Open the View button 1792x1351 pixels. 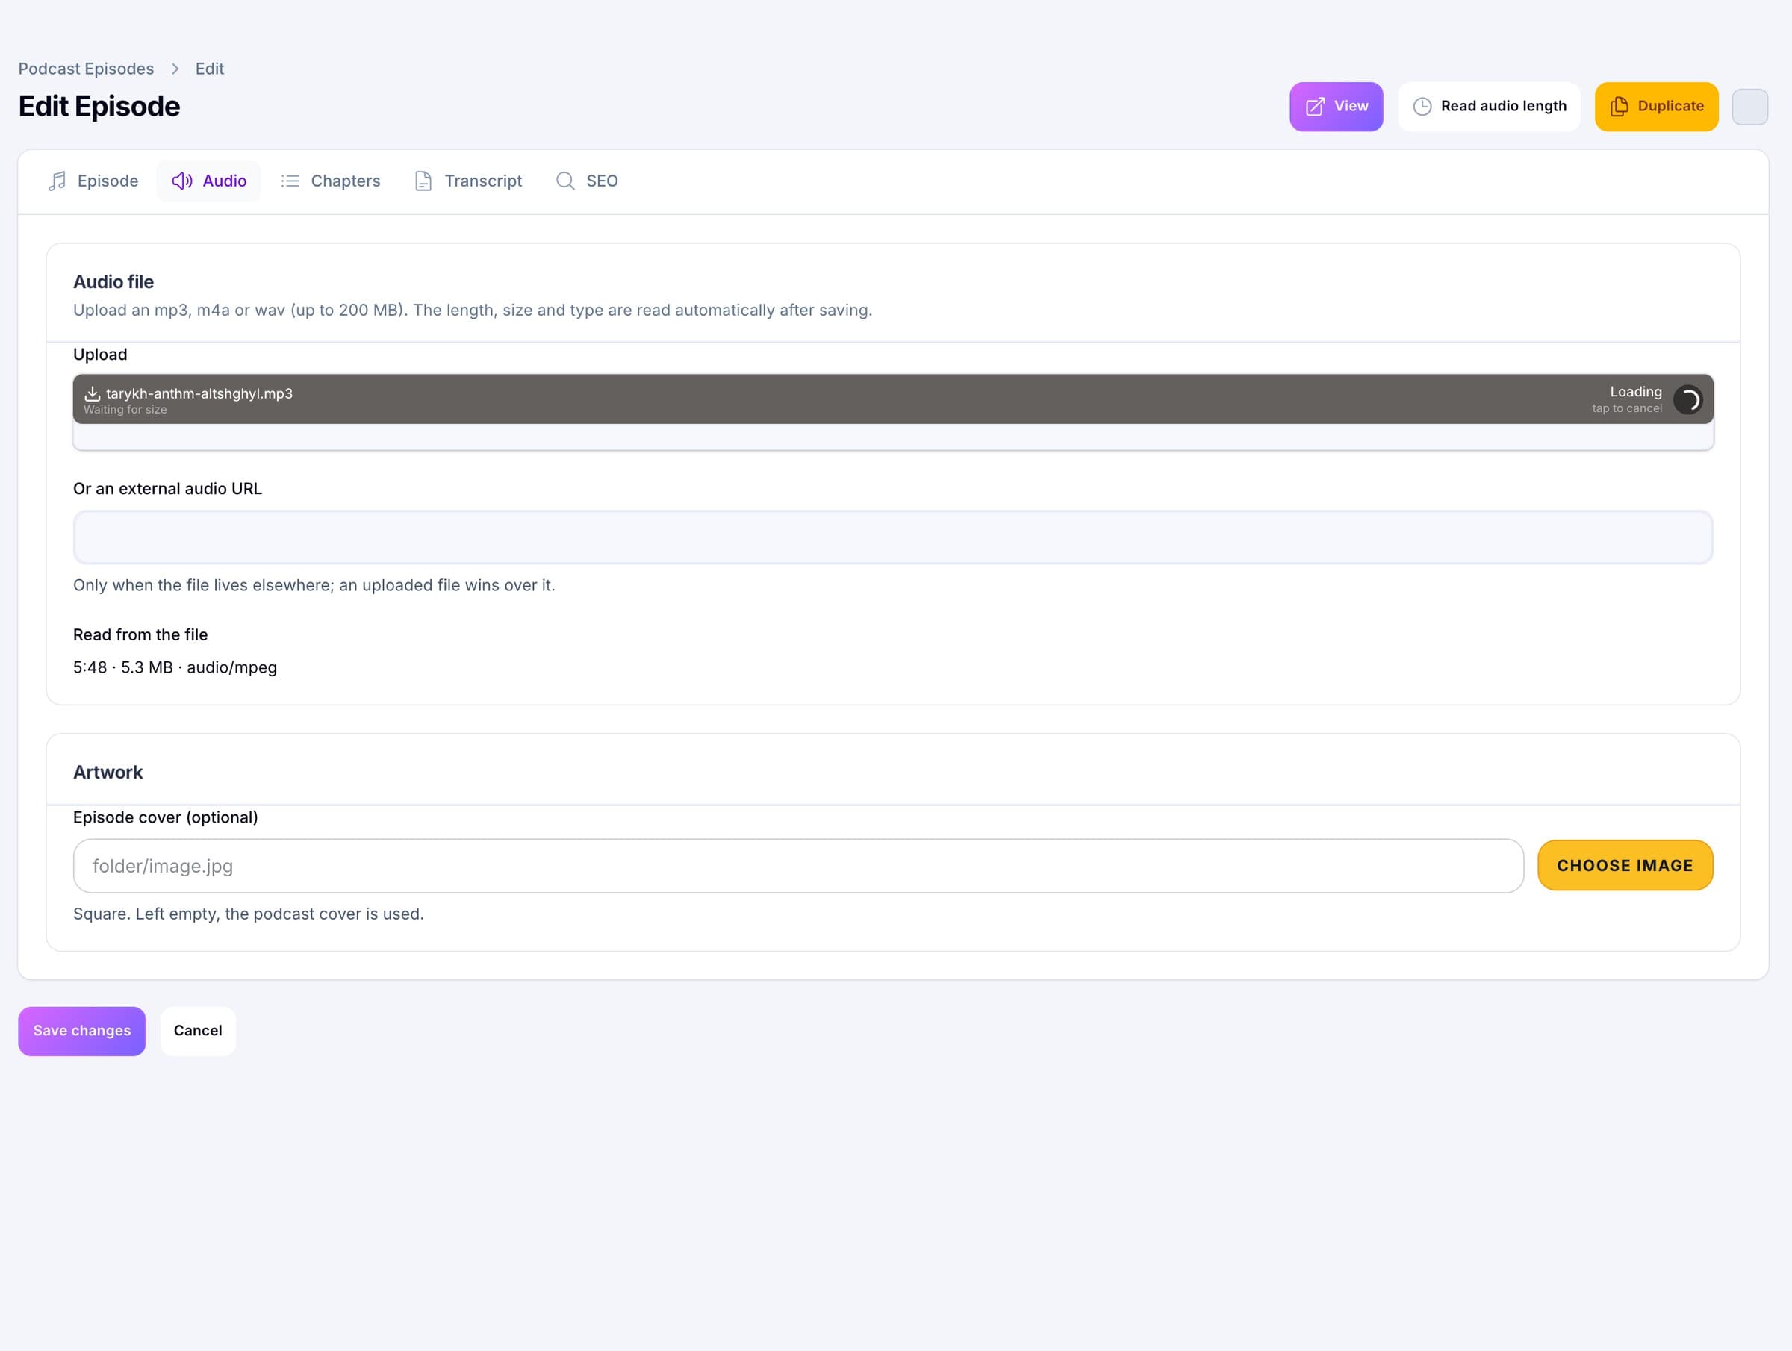[x=1336, y=106]
